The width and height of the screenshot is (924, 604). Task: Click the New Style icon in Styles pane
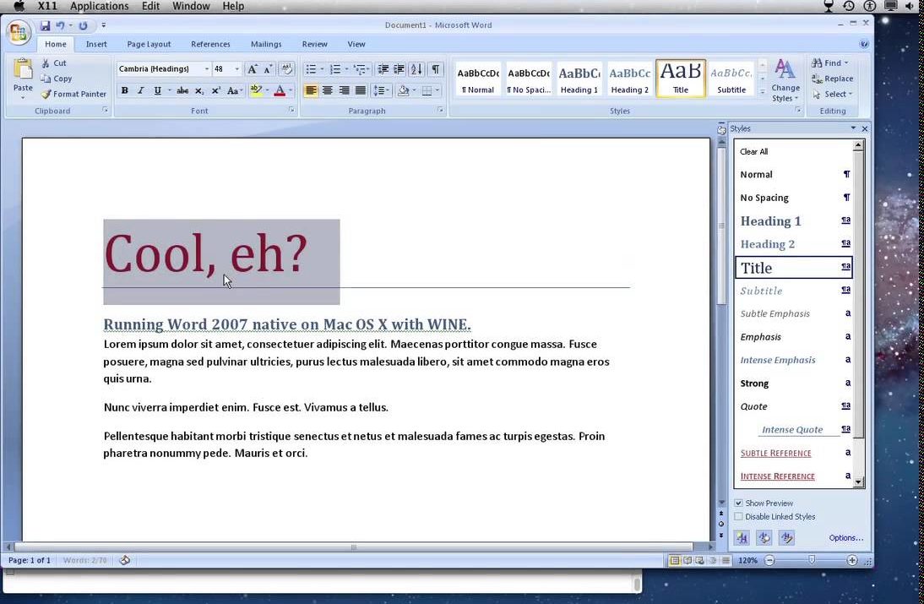click(742, 537)
